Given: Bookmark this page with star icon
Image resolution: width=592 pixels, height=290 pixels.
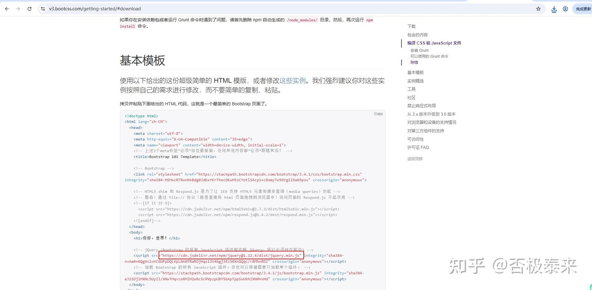Looking at the screenshot, I should click(538, 9).
